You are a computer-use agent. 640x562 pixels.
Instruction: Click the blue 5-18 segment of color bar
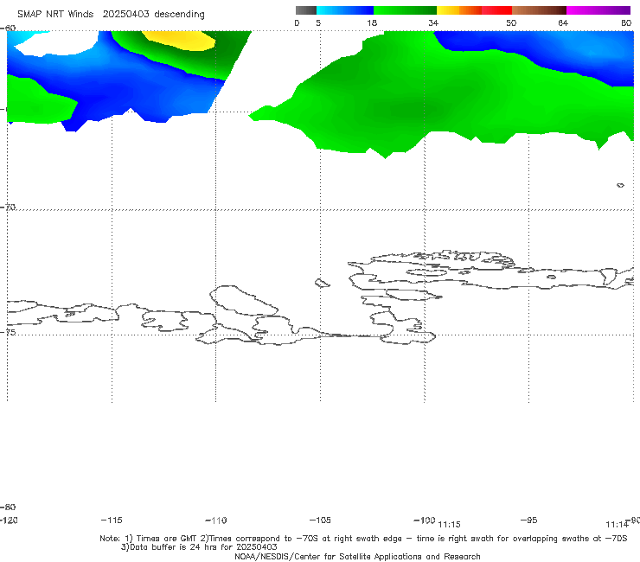[x=345, y=10]
